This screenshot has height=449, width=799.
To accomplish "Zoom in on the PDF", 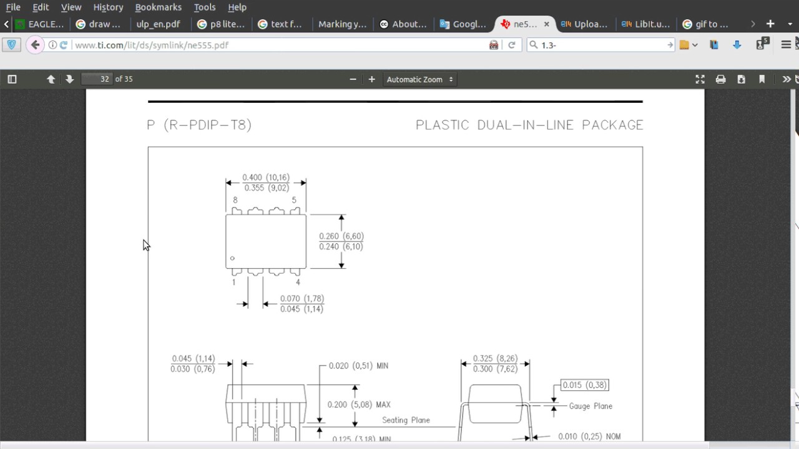I will point(371,79).
